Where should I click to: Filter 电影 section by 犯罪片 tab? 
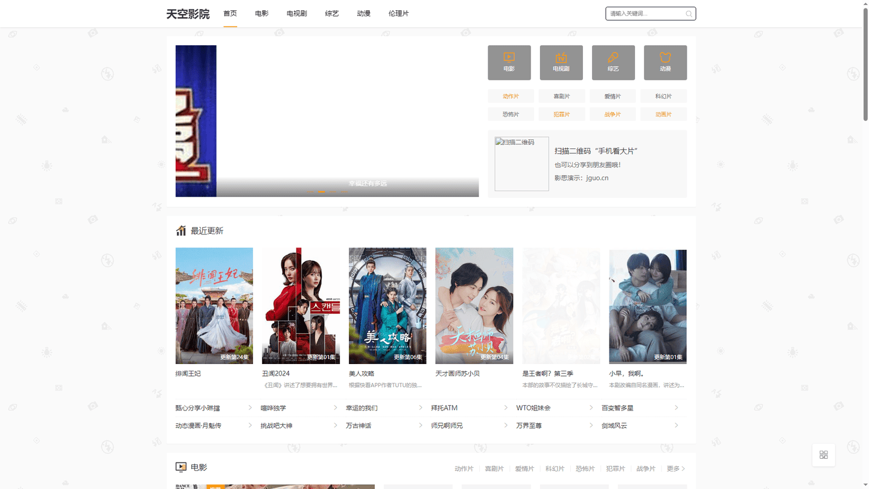[x=616, y=468]
